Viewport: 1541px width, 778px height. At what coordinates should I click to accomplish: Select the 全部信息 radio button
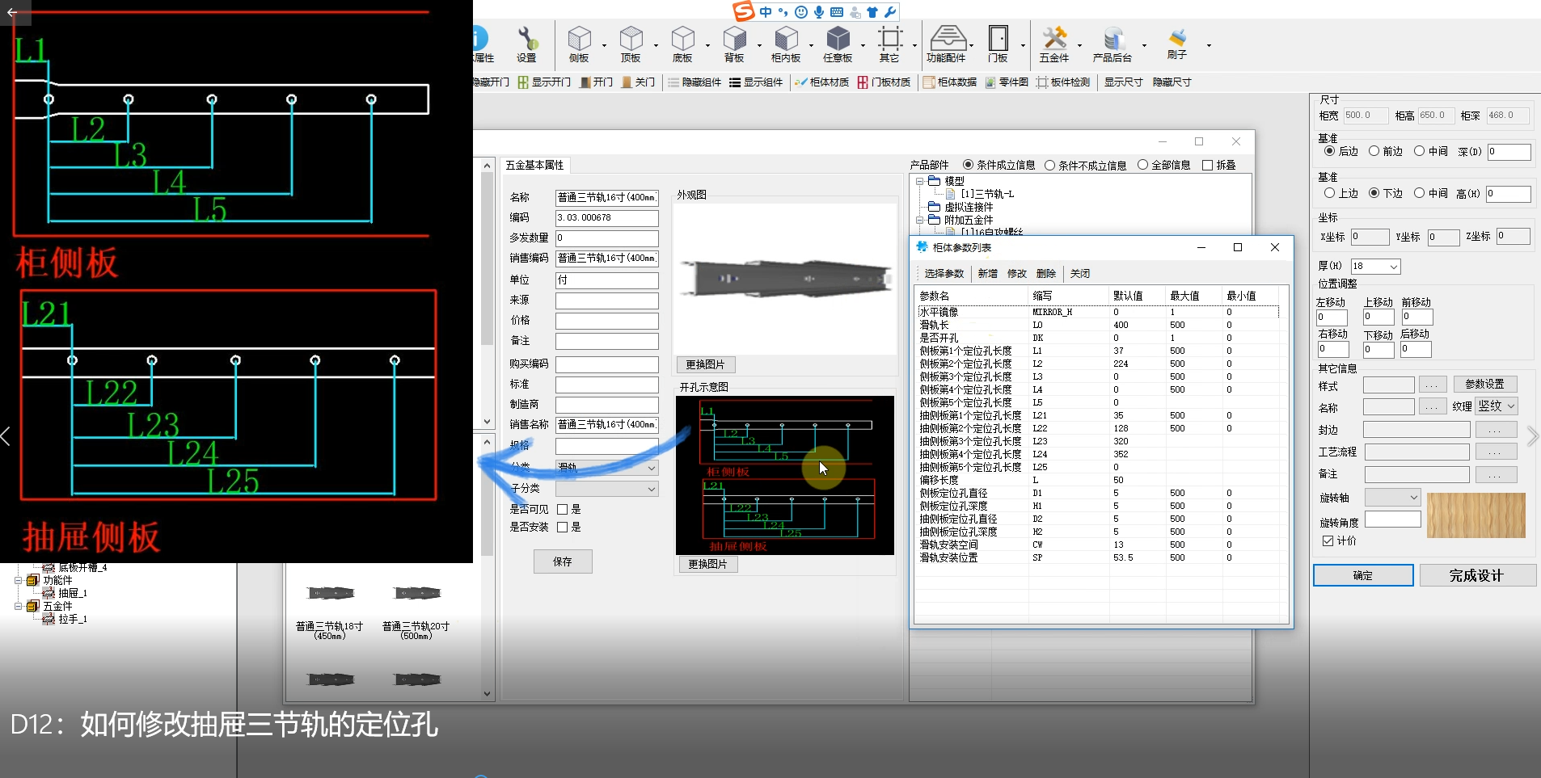pos(1142,165)
